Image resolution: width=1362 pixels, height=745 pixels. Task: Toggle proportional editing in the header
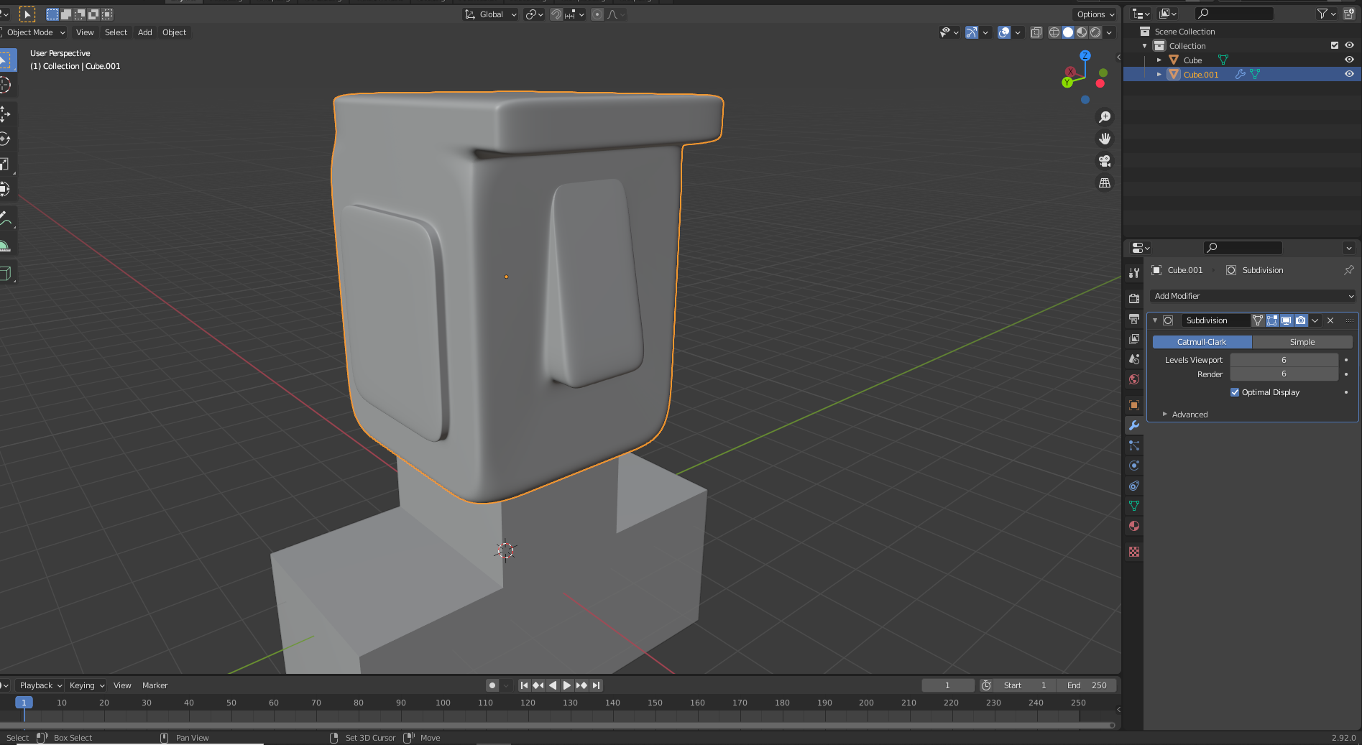pos(597,14)
